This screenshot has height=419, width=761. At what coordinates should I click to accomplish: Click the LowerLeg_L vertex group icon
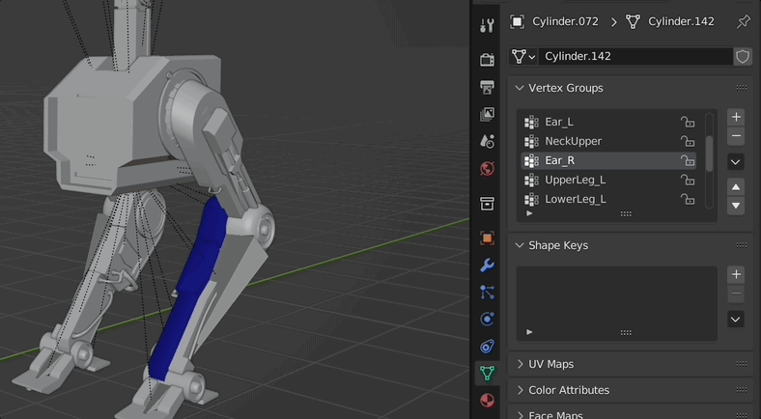tap(532, 199)
